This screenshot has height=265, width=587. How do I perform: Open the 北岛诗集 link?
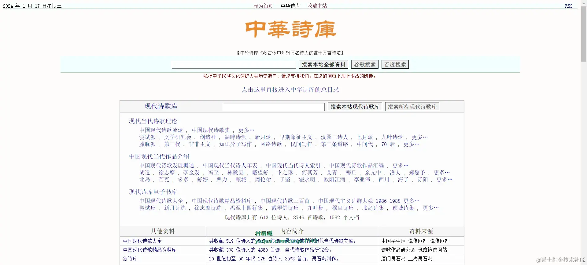(x=373, y=208)
